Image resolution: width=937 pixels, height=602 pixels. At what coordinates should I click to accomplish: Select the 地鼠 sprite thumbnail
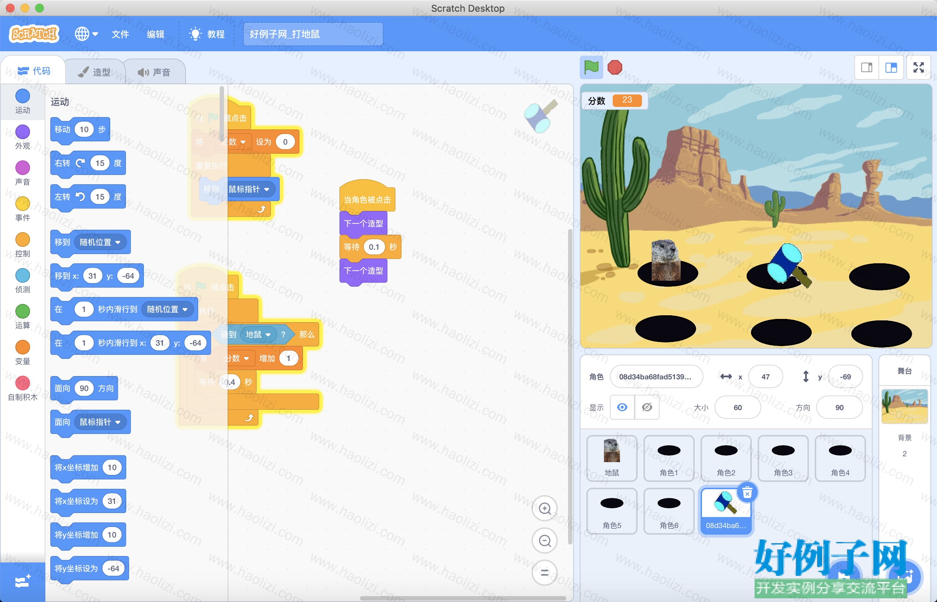pyautogui.click(x=612, y=458)
